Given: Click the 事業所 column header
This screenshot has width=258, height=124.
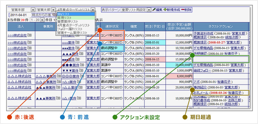Looking at the screenshot, I should click(48, 27).
